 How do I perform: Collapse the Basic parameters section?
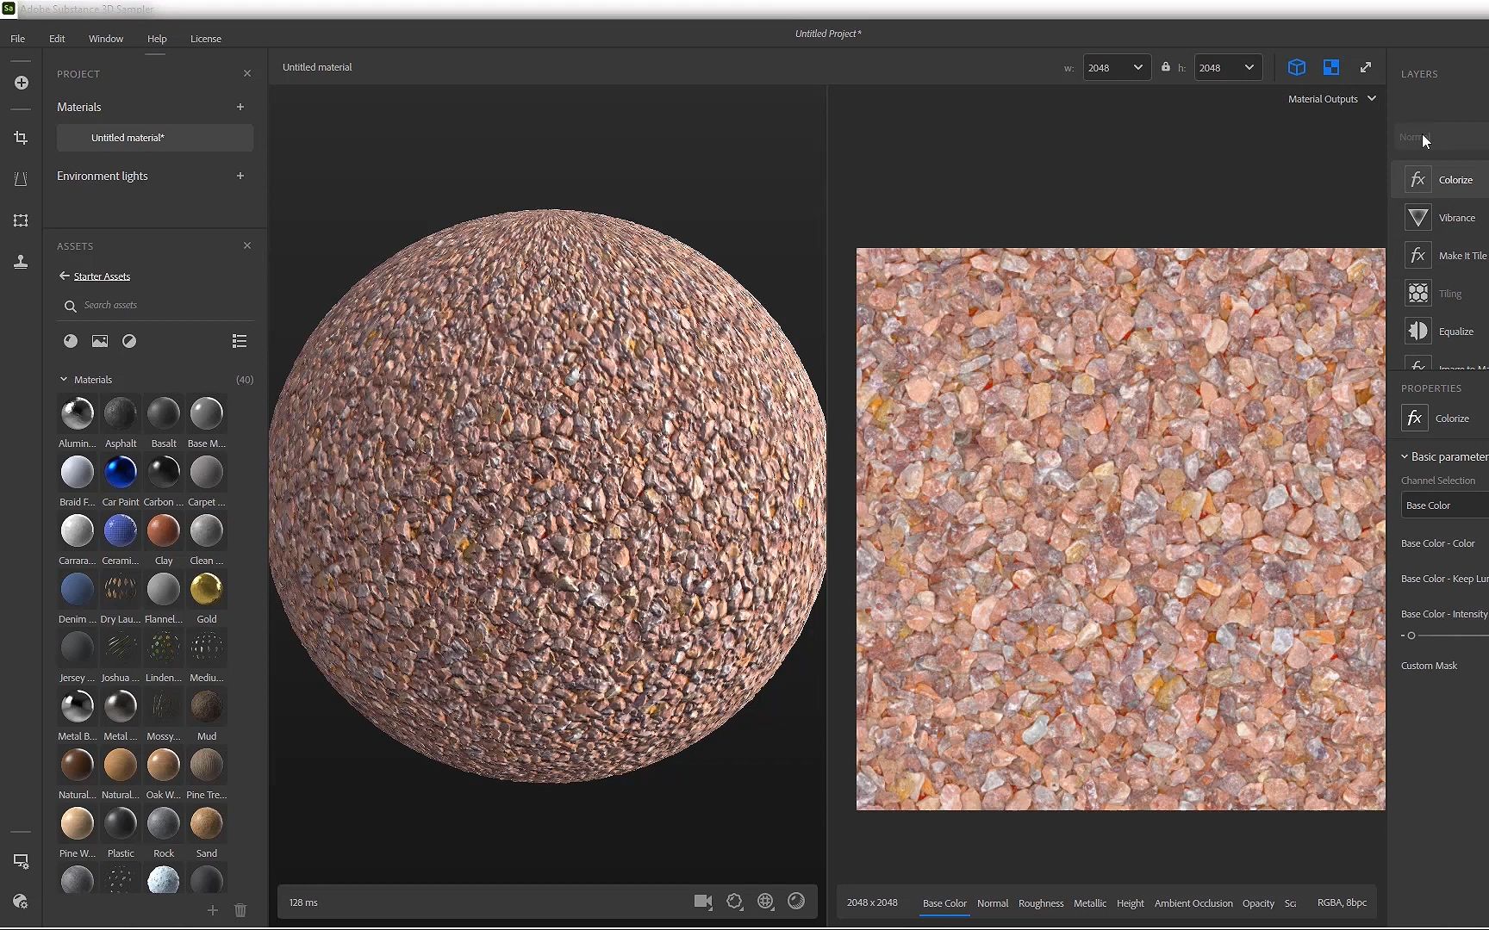coord(1405,456)
